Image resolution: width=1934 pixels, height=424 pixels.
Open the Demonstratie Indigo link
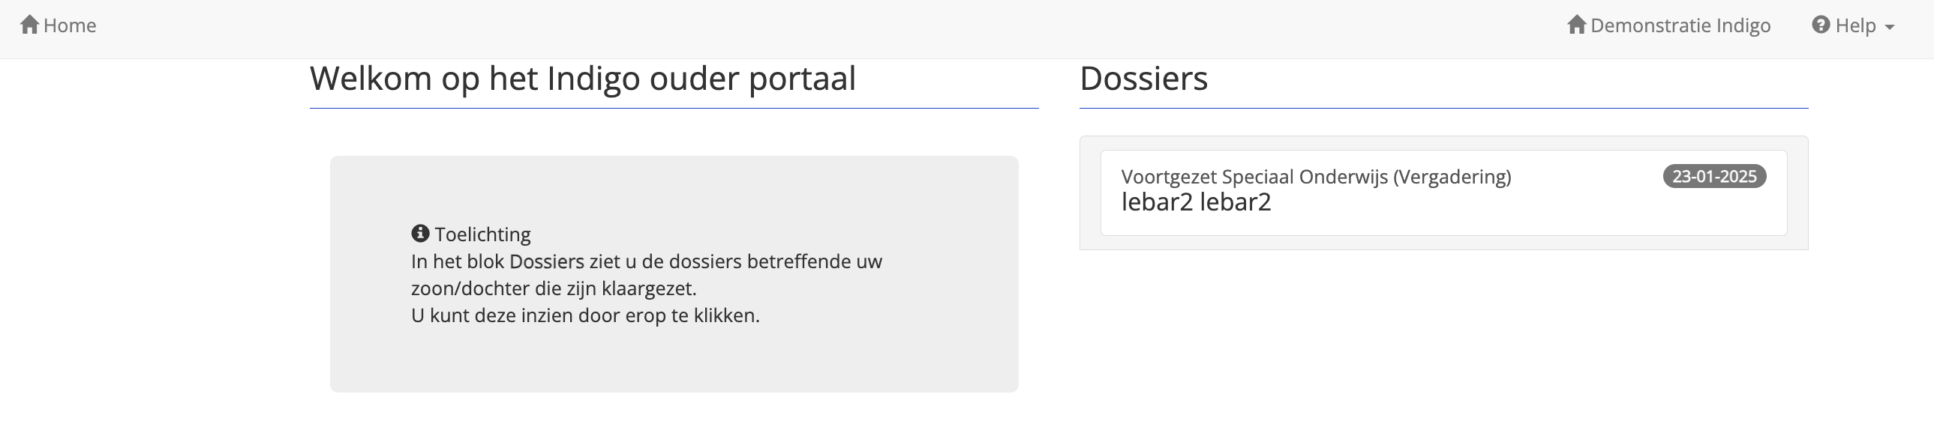(x=1680, y=25)
